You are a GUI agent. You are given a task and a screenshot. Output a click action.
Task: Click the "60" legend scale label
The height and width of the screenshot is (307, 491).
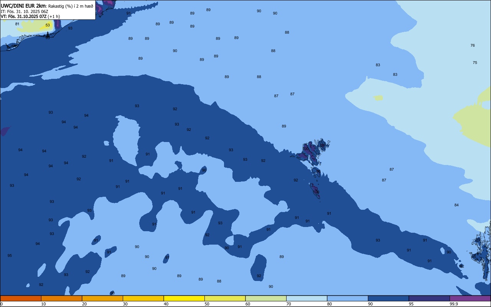[248, 304]
